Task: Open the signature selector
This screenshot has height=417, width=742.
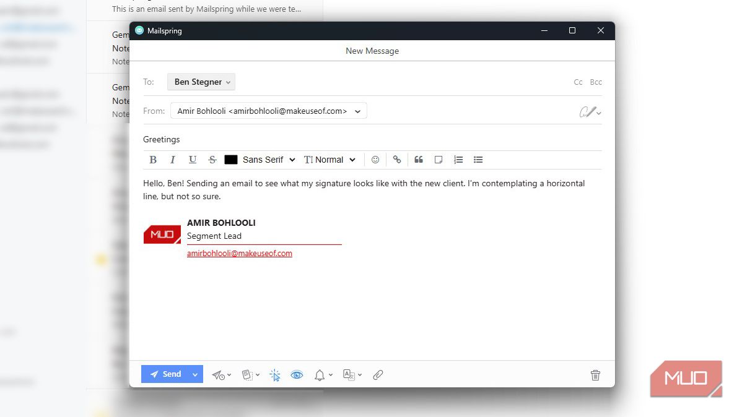Action: pyautogui.click(x=590, y=112)
